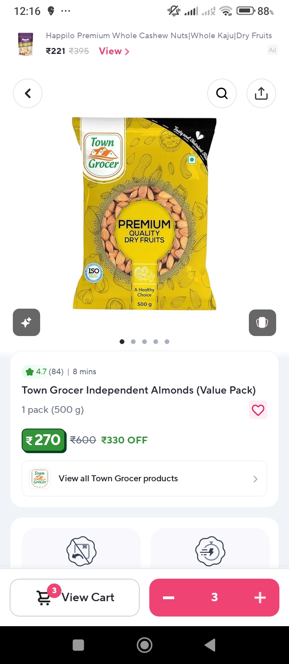The image size is (289, 664).
Task: Tap the Town Grocer almonds pack image
Action: (144, 213)
